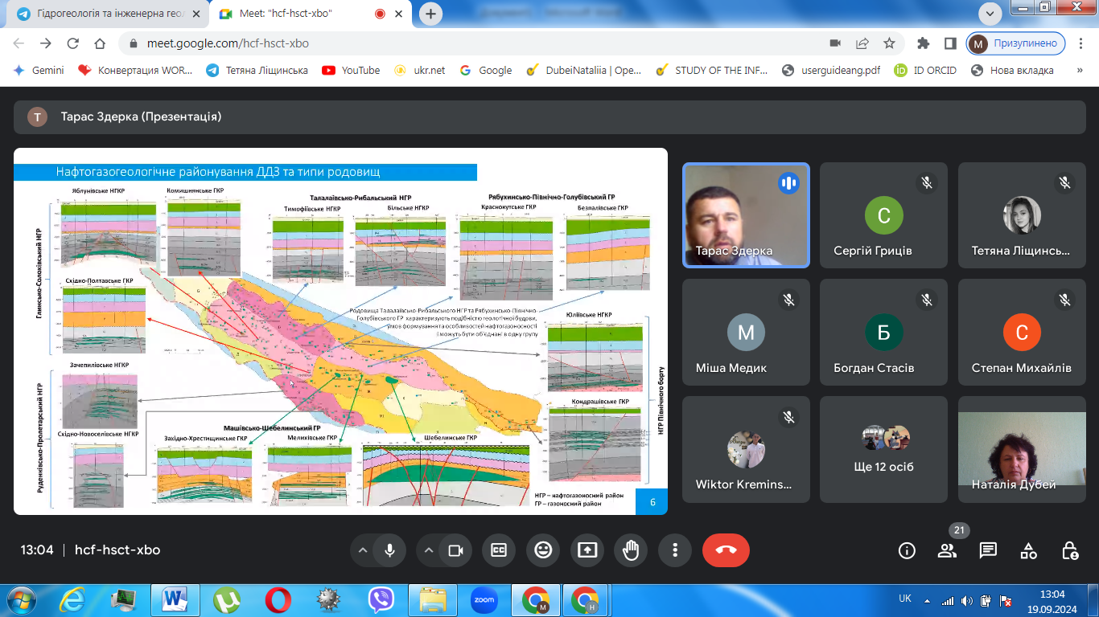This screenshot has width=1099, height=617.
Task: Open the YouTube bookmark
Action: 351,70
